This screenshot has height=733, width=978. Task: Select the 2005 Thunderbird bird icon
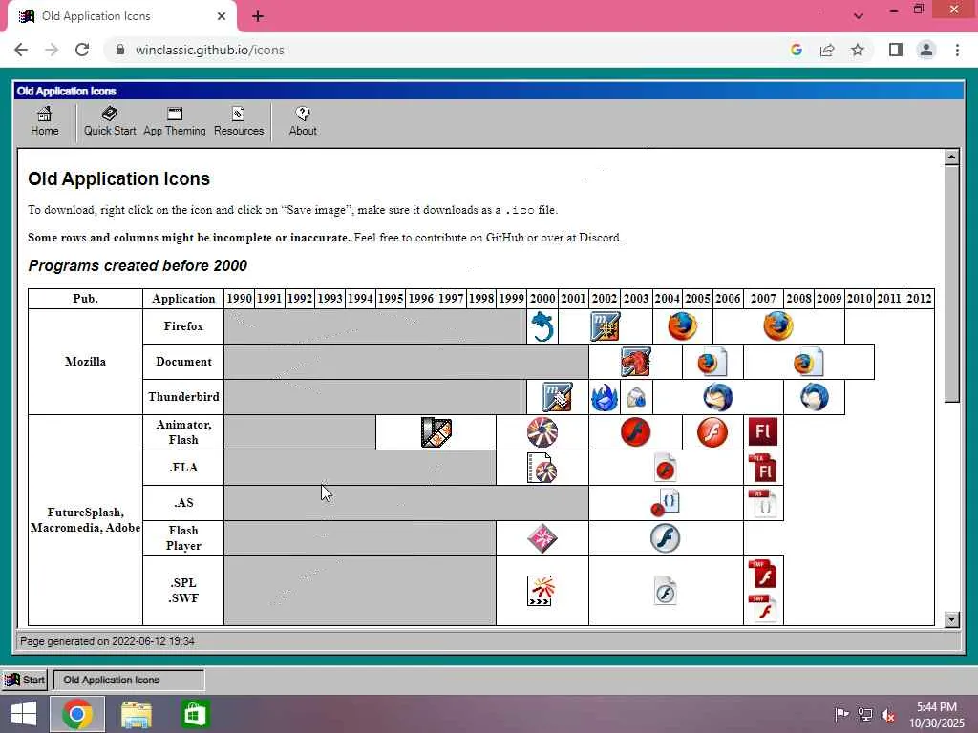[718, 398]
